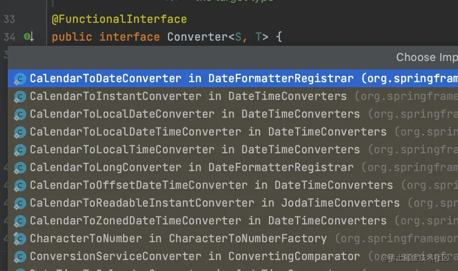Click the interface keyword on line 34
This screenshot has height=271, width=458.
[129, 37]
